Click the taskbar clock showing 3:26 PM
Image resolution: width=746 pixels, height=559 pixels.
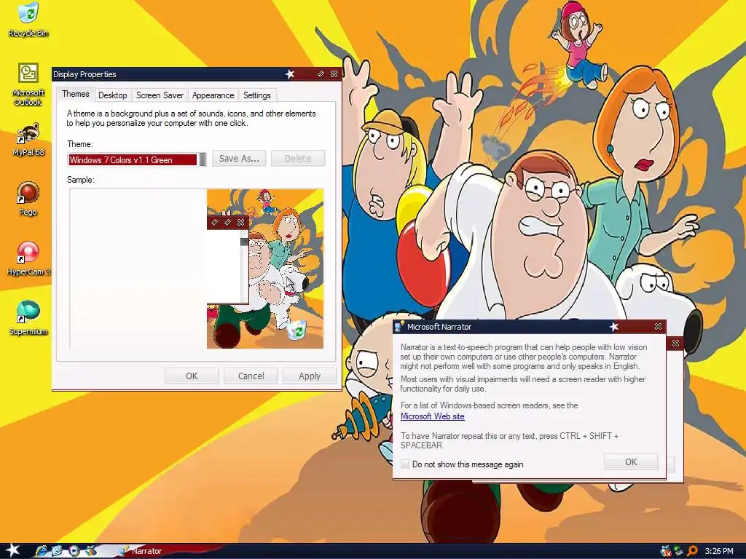pyautogui.click(x=719, y=552)
